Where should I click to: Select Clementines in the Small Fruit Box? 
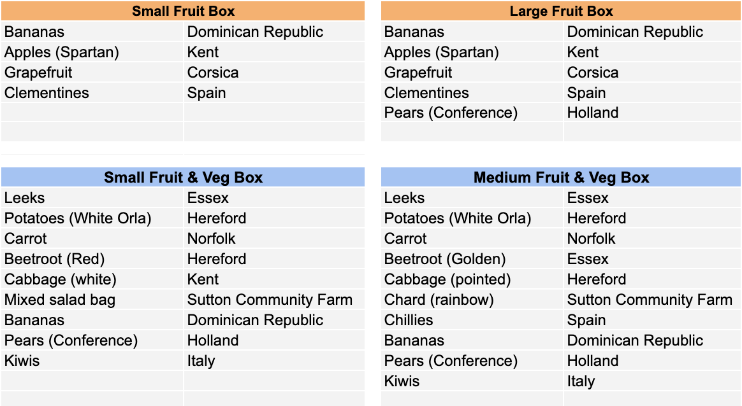tap(92, 93)
